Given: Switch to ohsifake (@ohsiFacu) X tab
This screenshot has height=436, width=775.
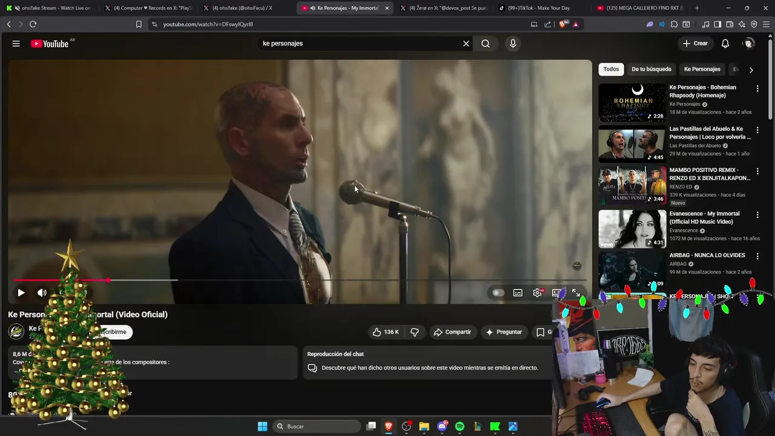Looking at the screenshot, I should point(247,8).
